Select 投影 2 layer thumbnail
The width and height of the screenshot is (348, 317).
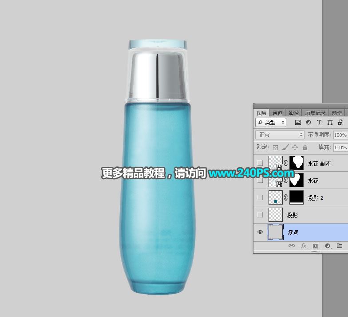click(x=275, y=197)
